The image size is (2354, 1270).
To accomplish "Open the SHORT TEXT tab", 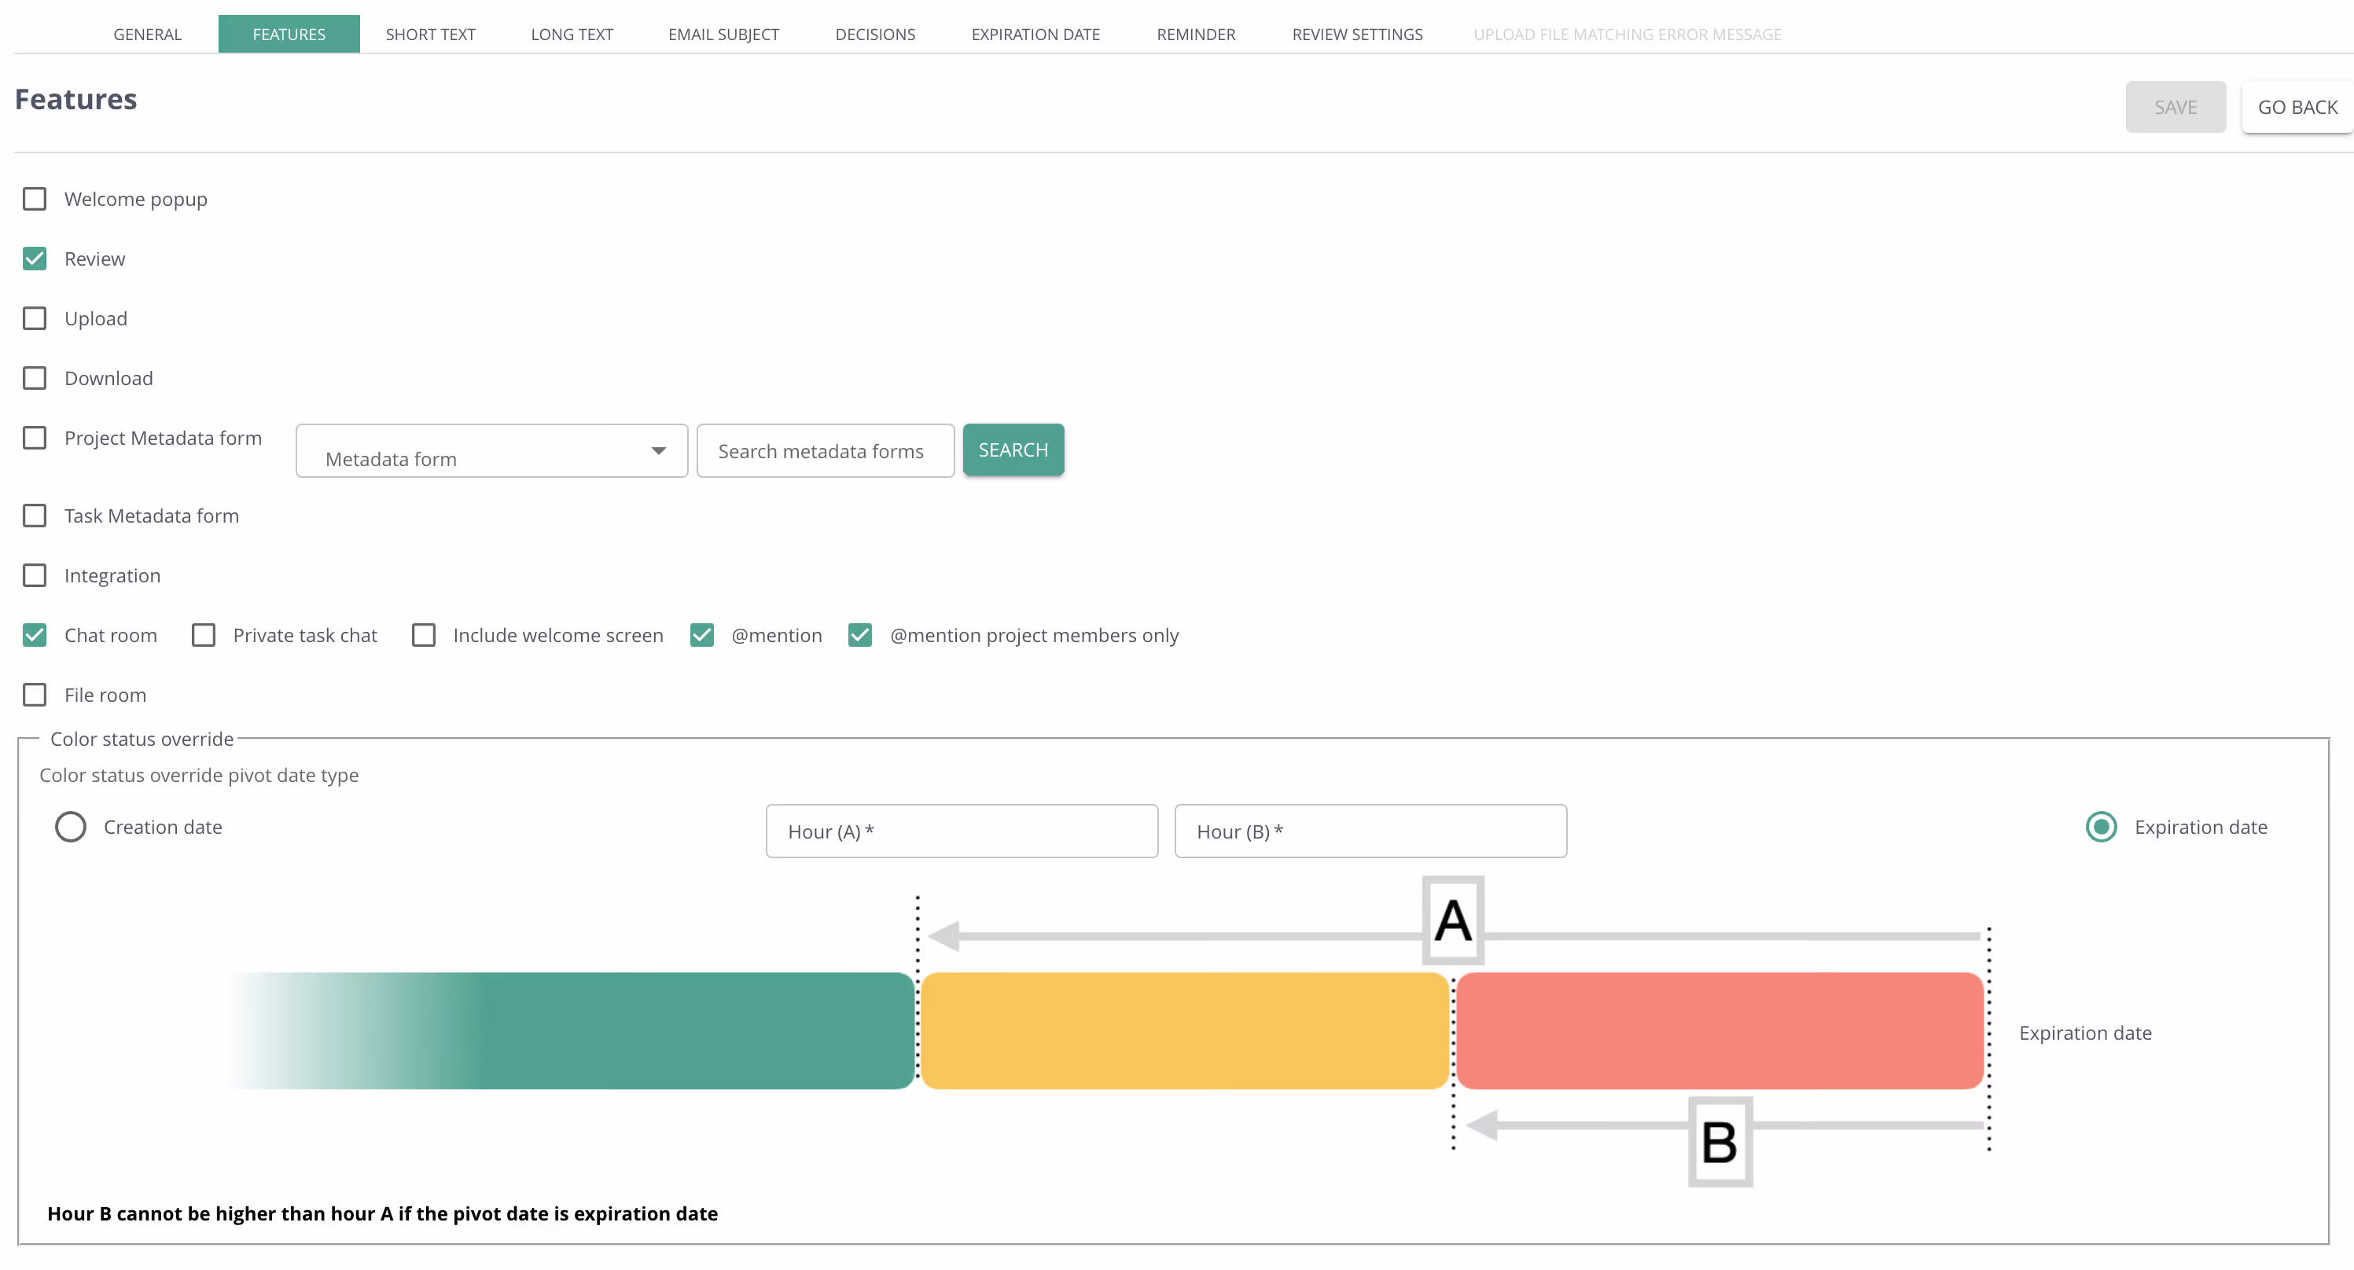I will pos(430,34).
